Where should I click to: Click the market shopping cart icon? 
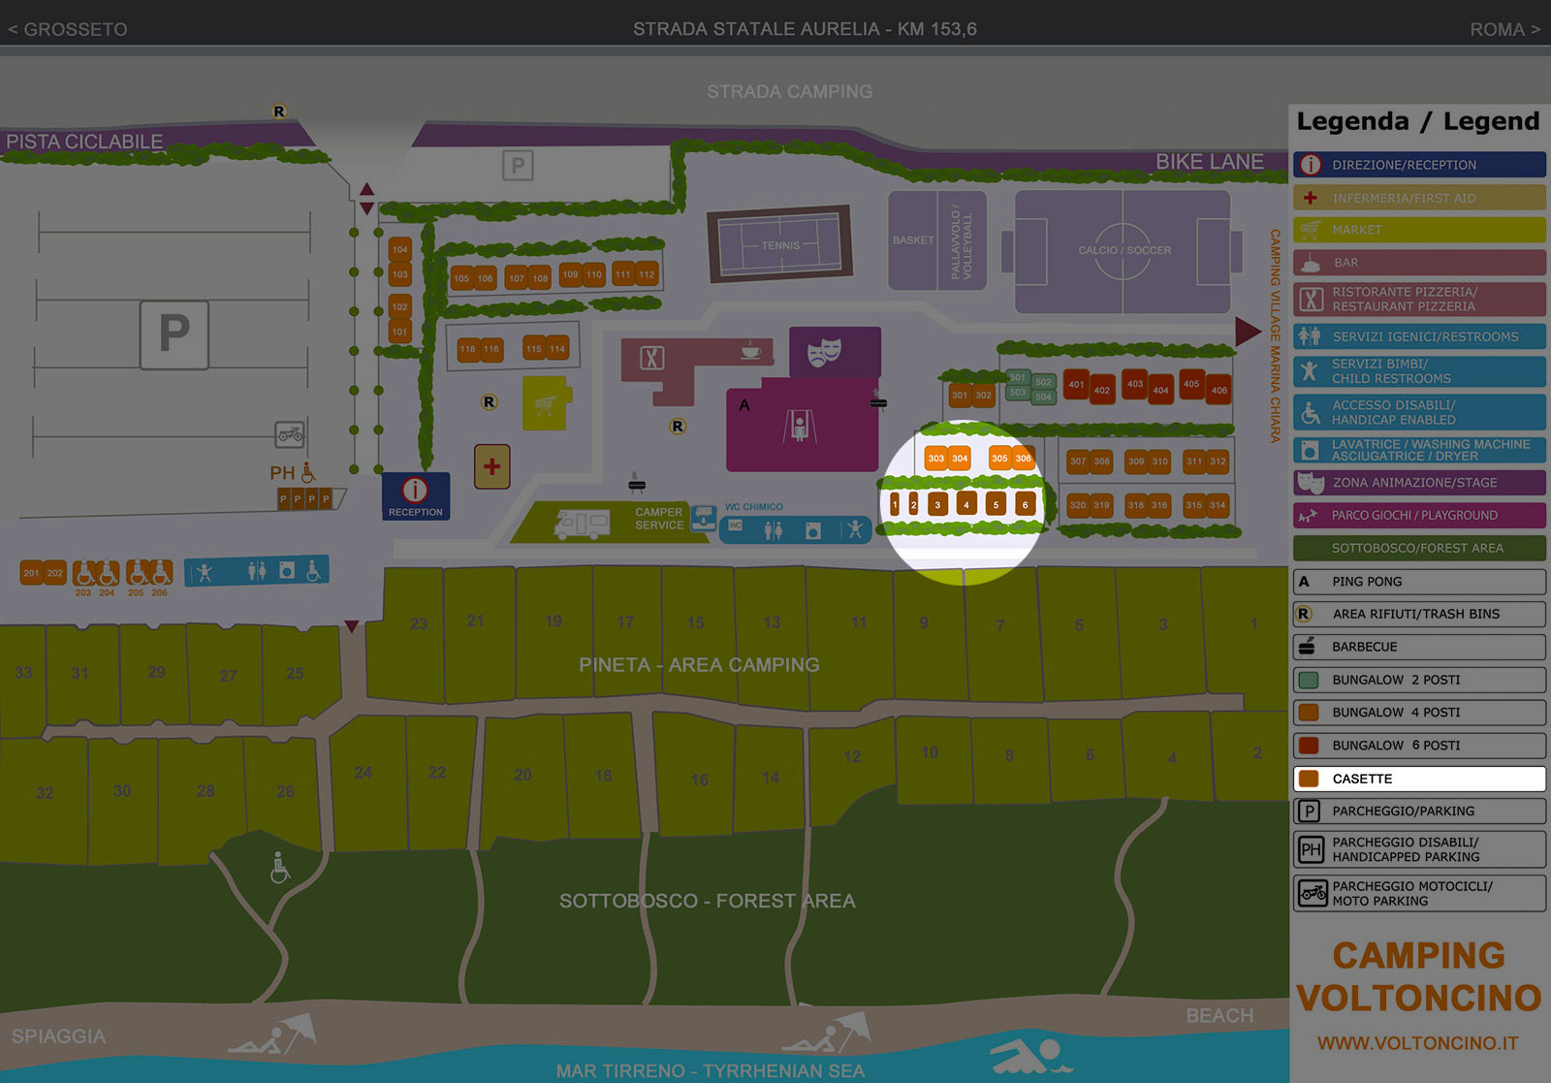[x=546, y=404]
